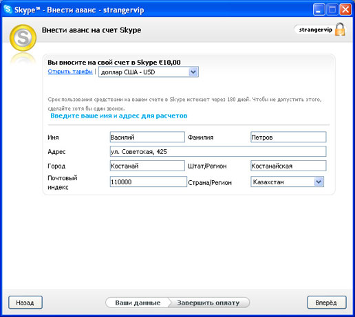Go back with the Назад button

click(x=25, y=303)
